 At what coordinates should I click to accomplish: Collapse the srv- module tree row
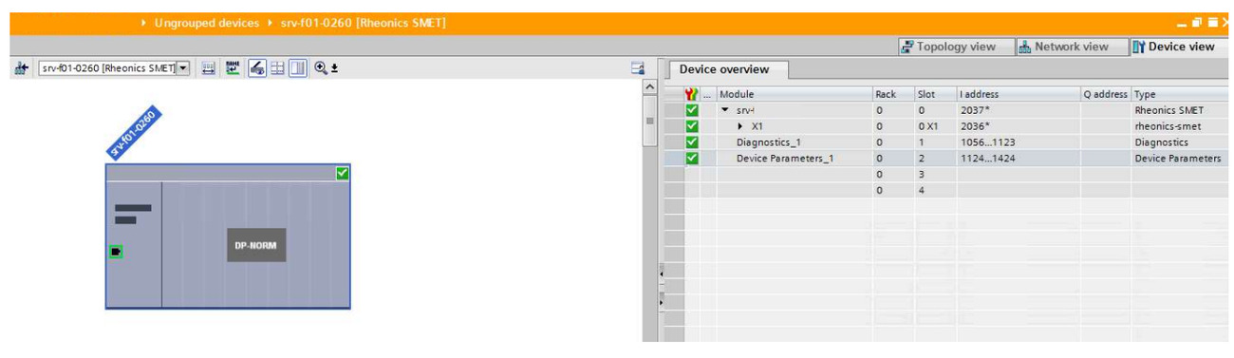pos(725,110)
